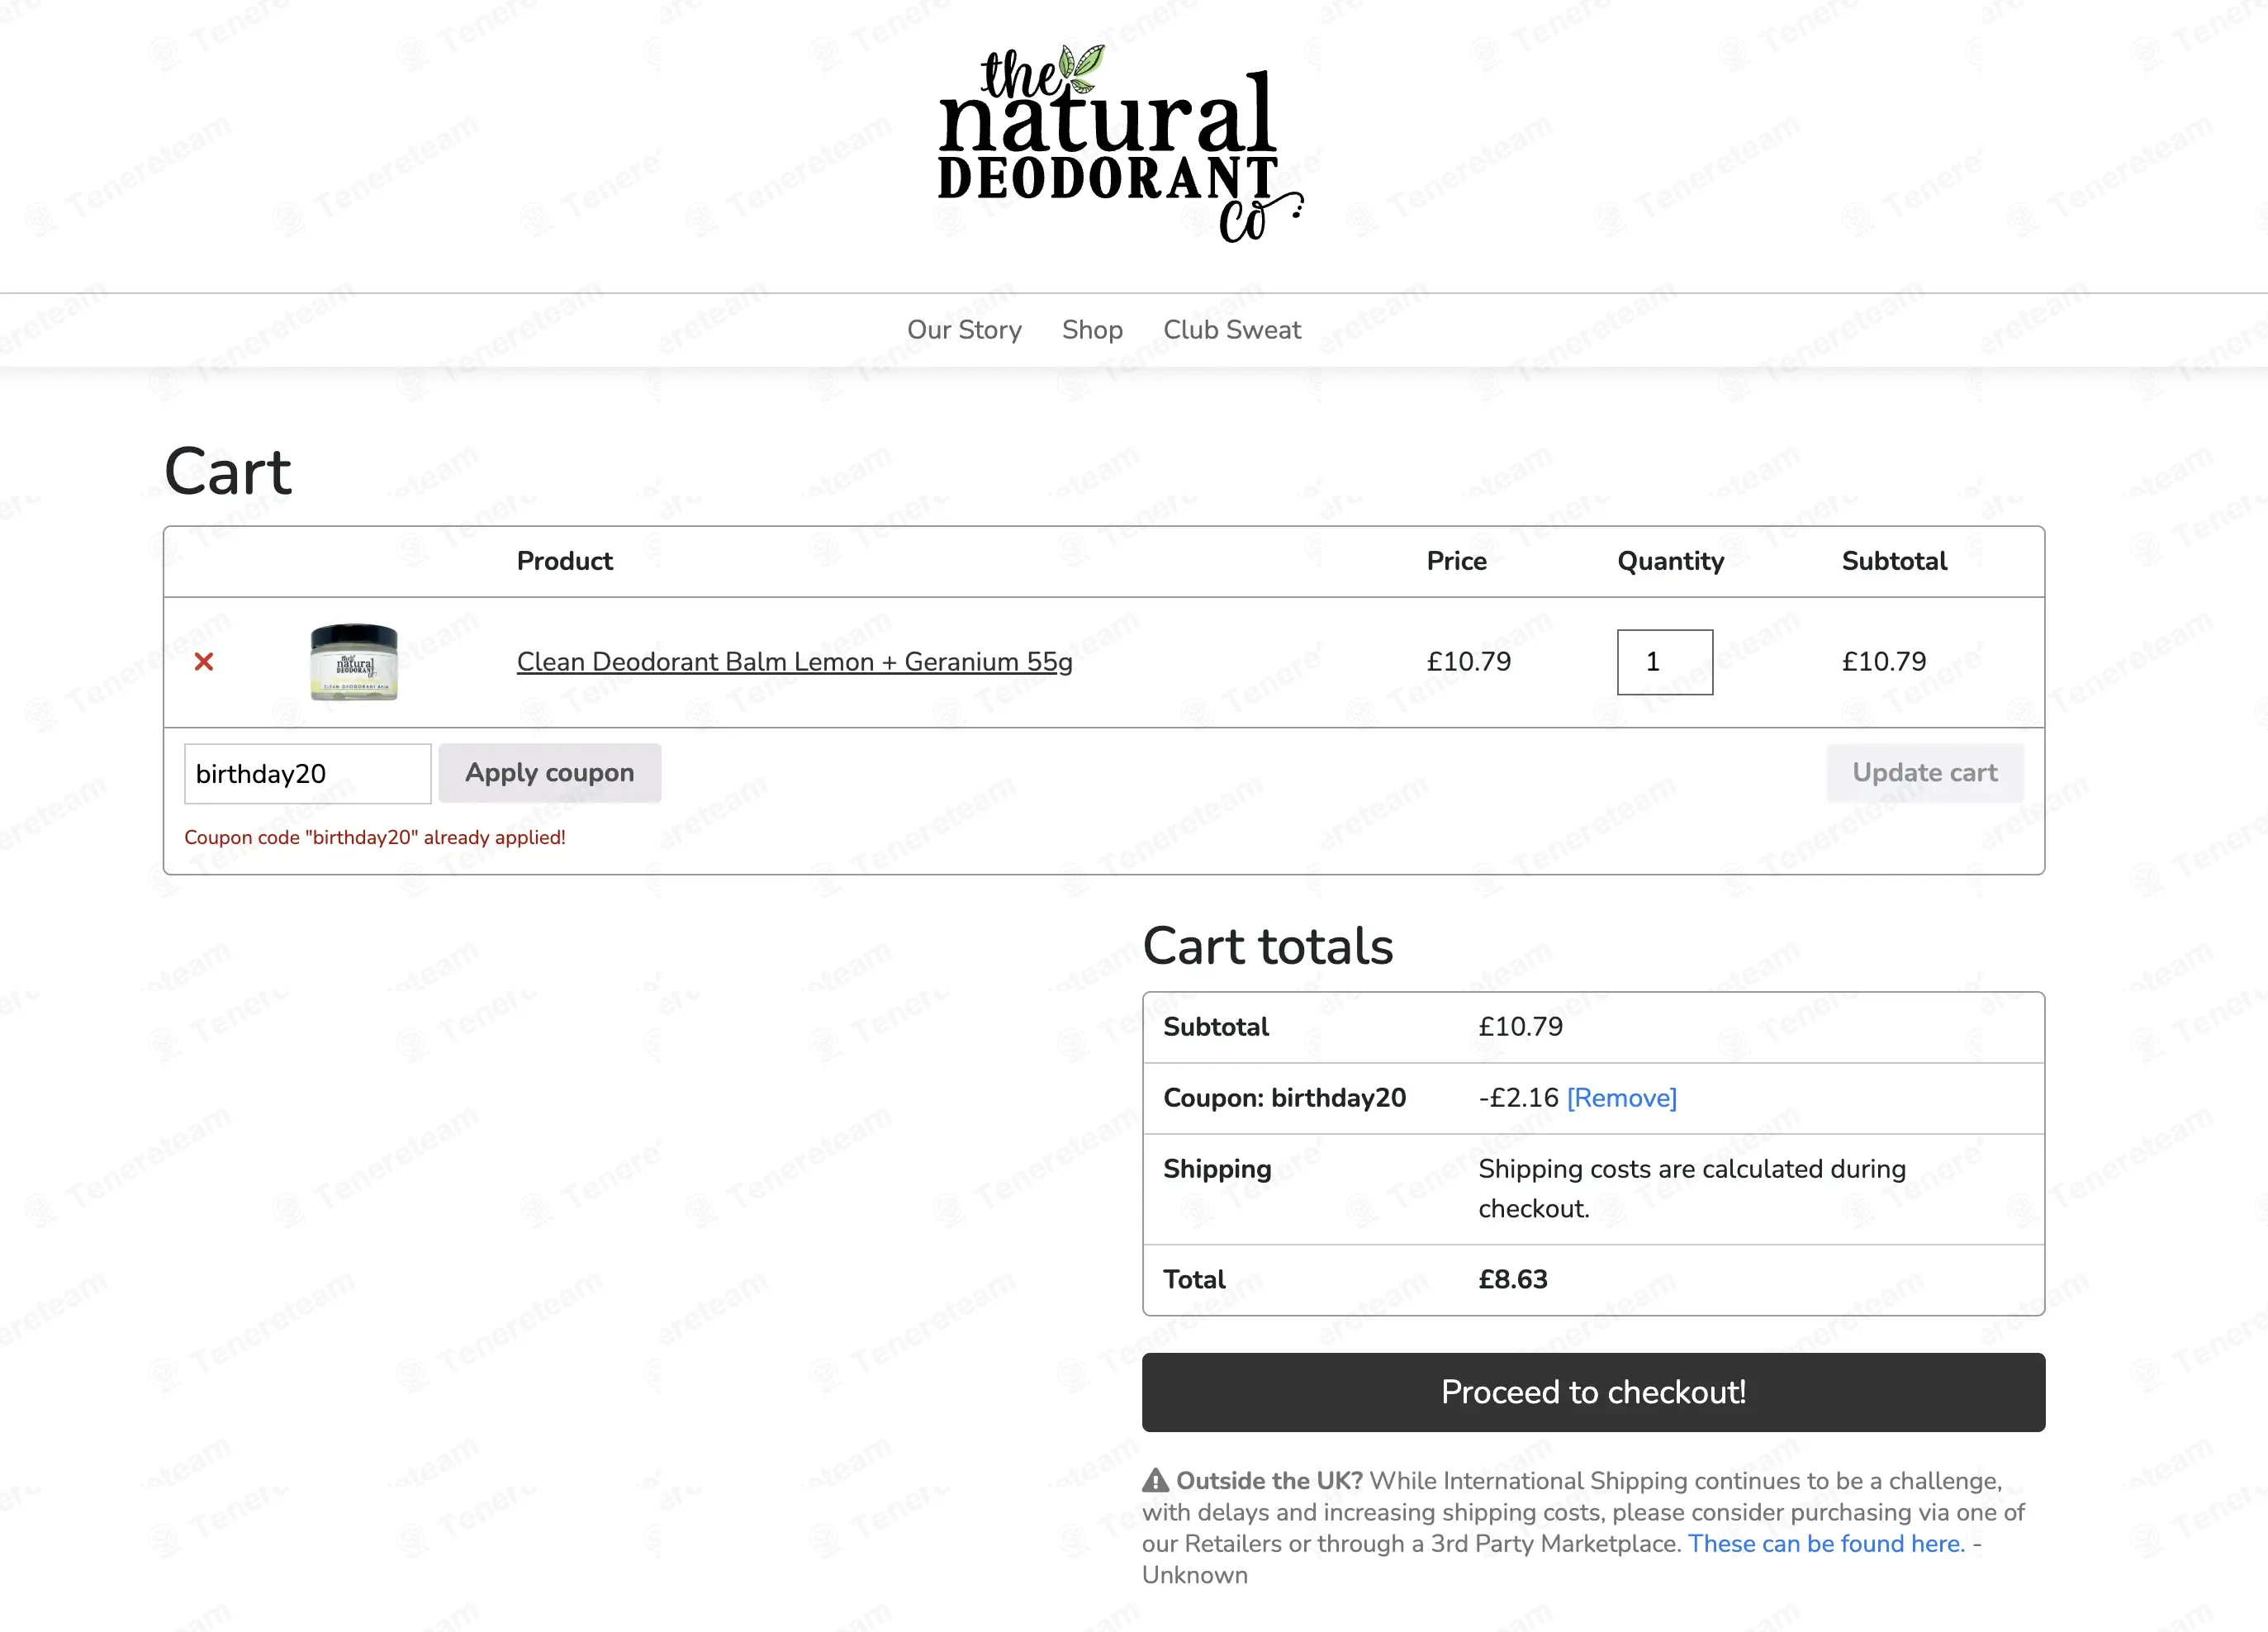The image size is (2268, 1632).
Task: Remove the birthday20 coupon
Action: (x=1622, y=1098)
